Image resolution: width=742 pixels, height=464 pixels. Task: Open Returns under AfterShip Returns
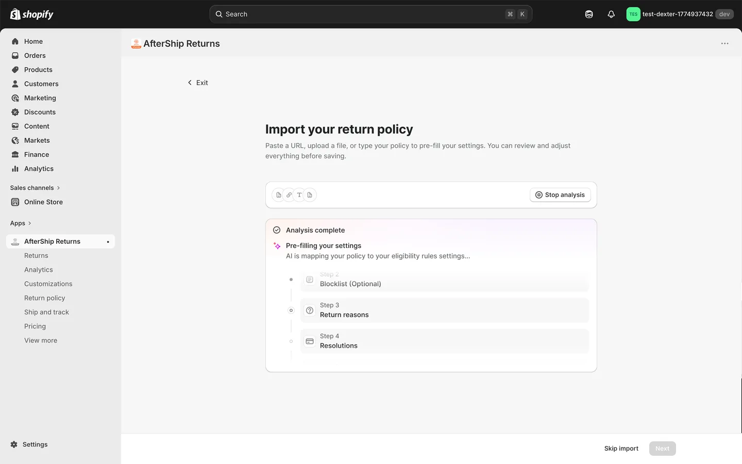tap(36, 256)
